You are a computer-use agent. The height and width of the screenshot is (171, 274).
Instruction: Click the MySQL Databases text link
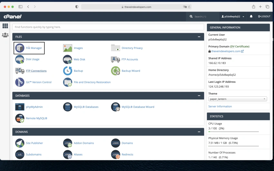tap(86, 107)
